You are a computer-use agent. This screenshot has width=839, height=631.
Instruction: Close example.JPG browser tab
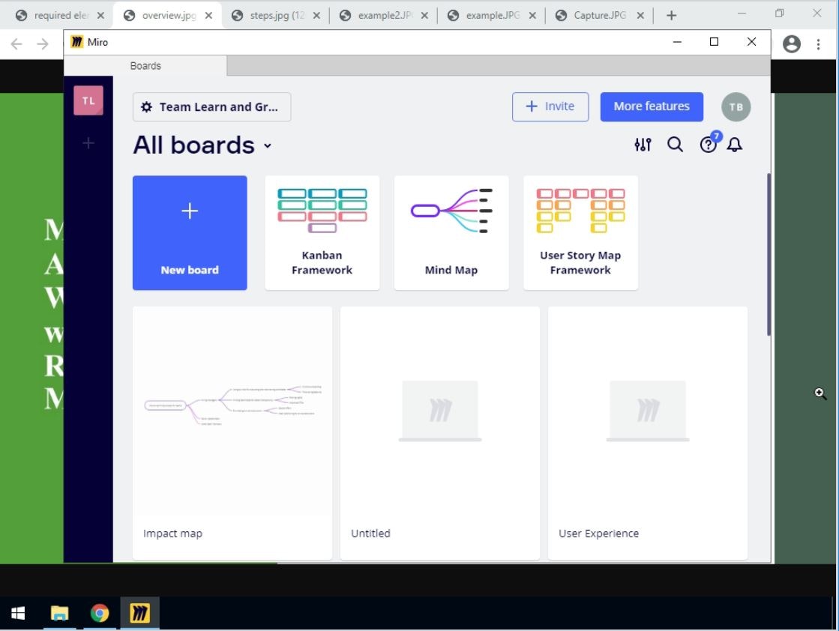click(532, 16)
